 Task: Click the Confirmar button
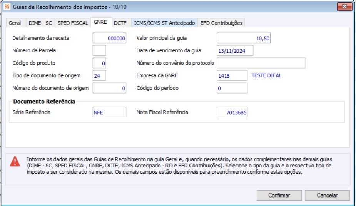[279, 195]
